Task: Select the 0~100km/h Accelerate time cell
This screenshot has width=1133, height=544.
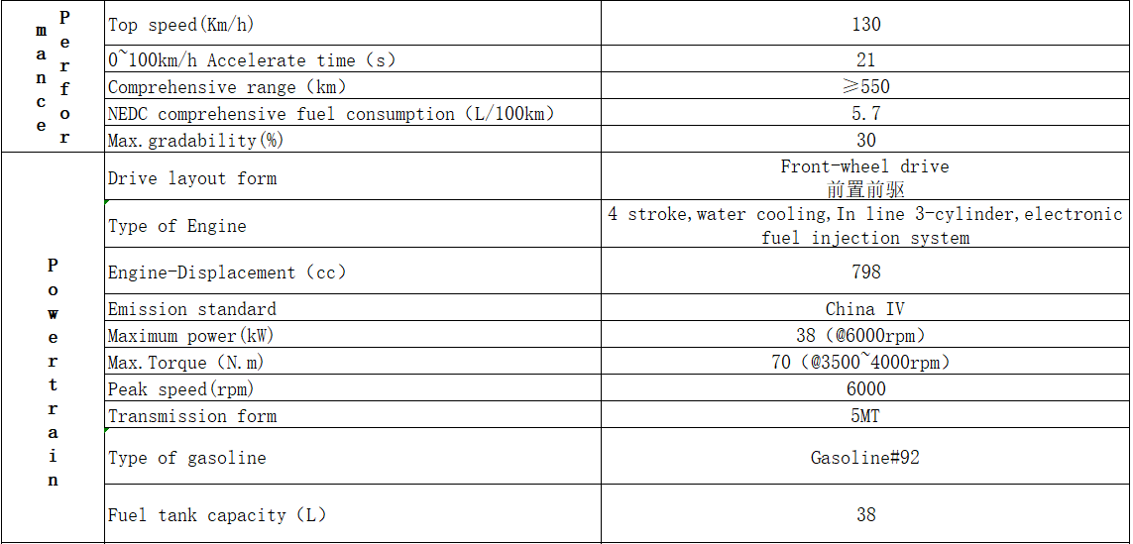Action: 353,58
